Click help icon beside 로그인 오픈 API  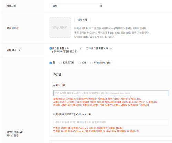80,49
